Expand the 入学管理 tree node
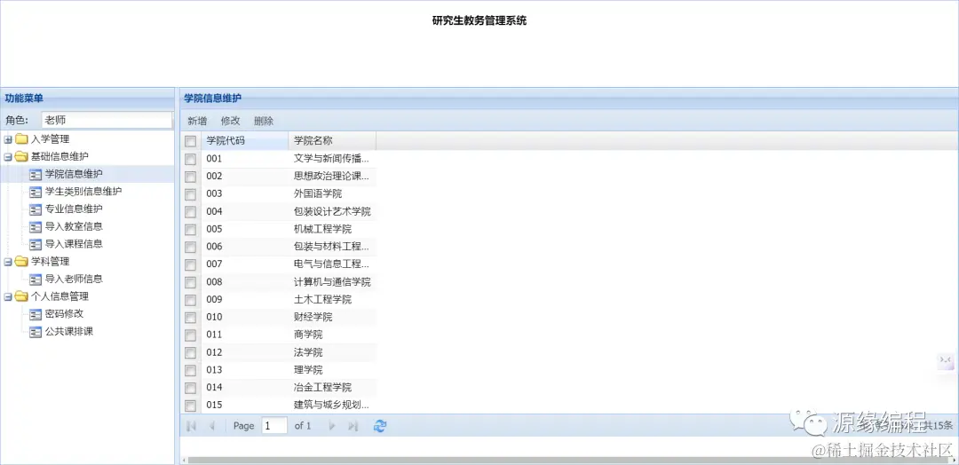This screenshot has width=959, height=465. (x=8, y=139)
